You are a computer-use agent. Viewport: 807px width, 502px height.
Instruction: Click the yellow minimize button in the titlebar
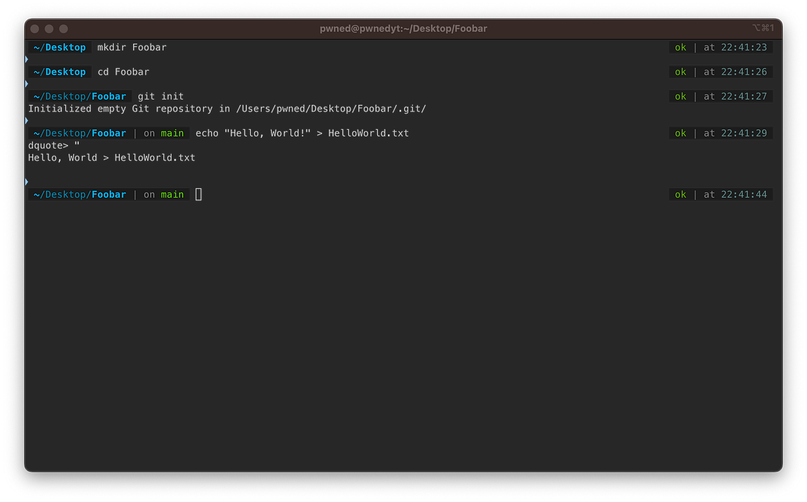(x=48, y=29)
